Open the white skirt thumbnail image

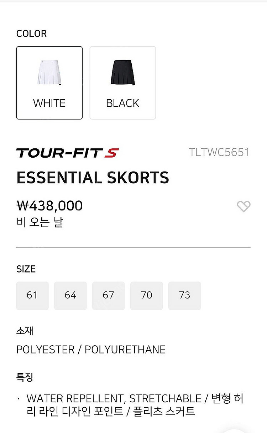49,73
